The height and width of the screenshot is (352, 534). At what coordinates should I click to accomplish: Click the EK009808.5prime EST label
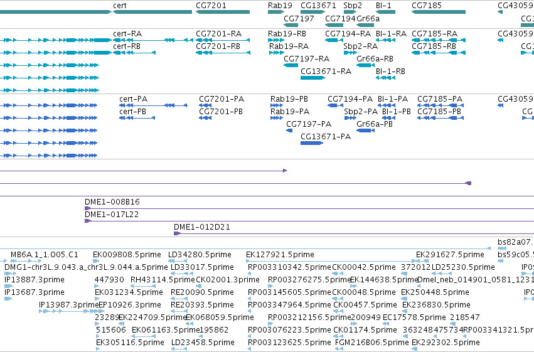pyautogui.click(x=127, y=255)
